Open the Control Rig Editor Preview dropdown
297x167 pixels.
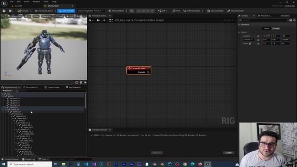click(90, 11)
